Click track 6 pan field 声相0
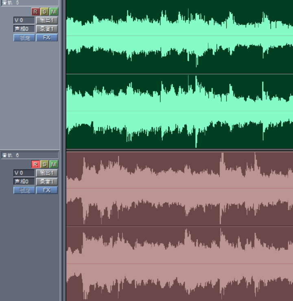Viewport: 293px width, 301px height. tap(24, 182)
